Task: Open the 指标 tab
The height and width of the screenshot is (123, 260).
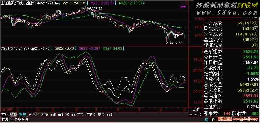Action: point(5,114)
